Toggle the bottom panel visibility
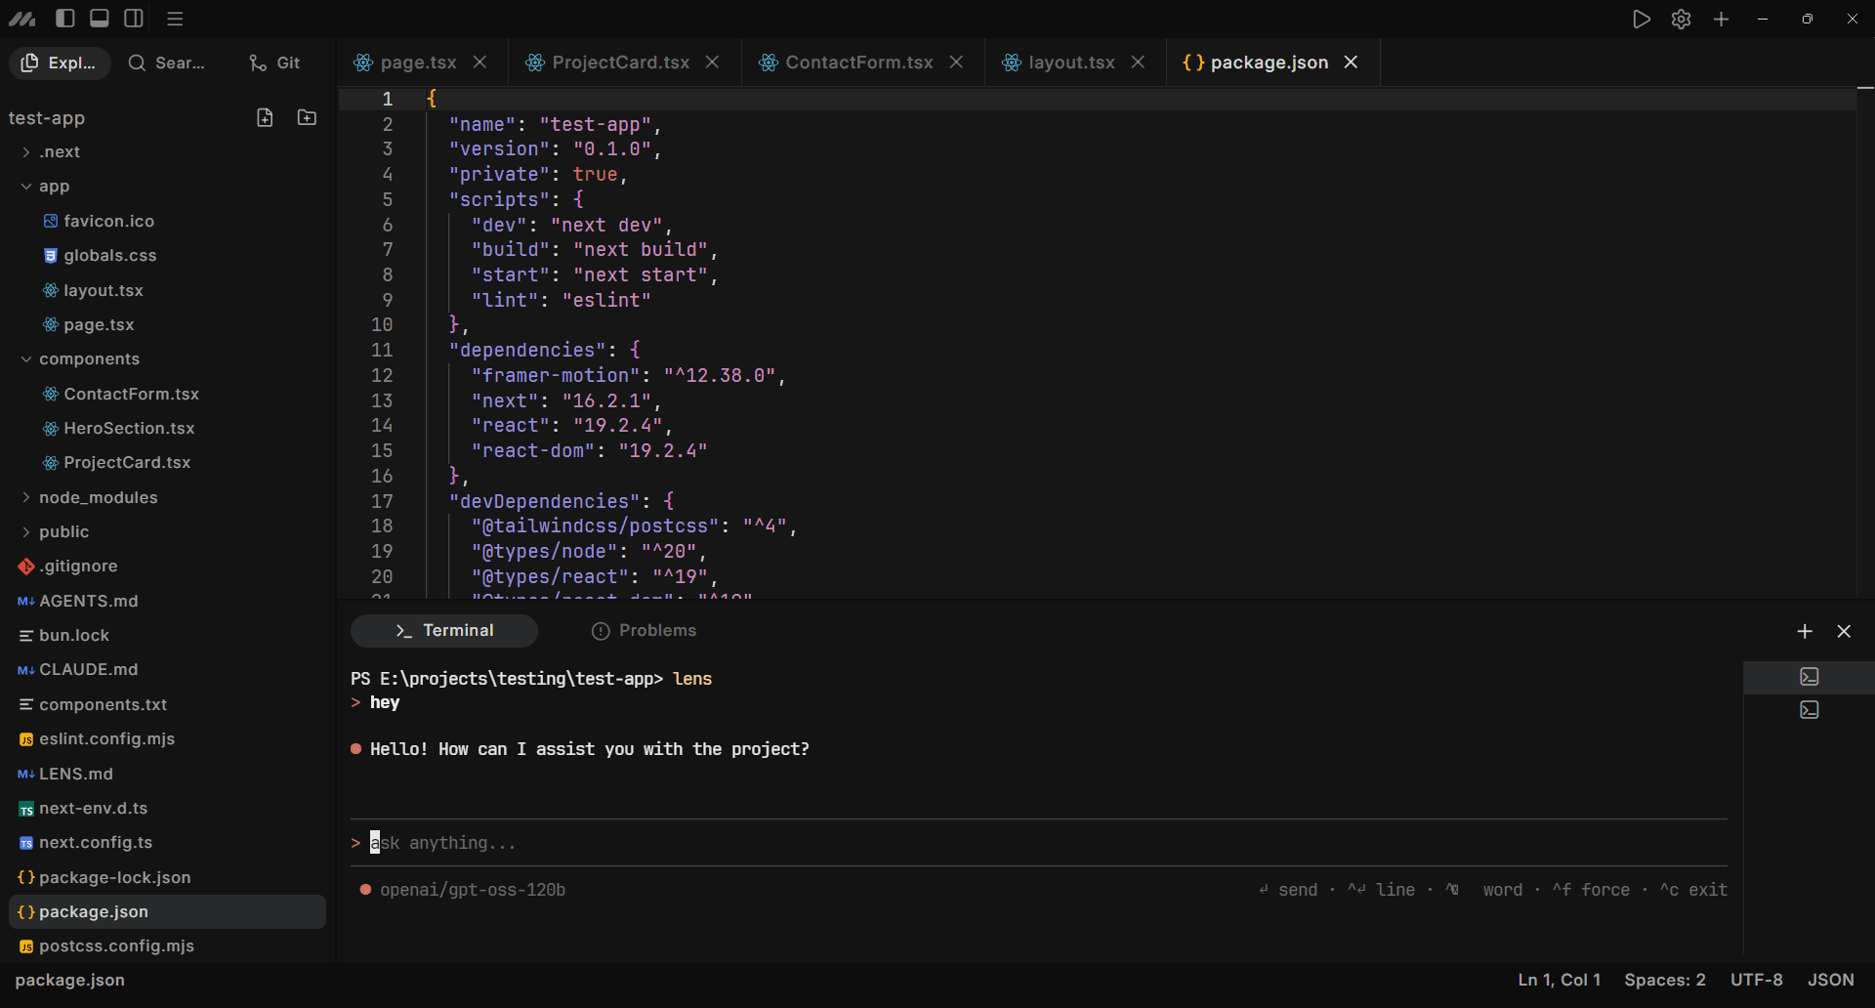This screenshot has width=1875, height=1008. point(100,19)
